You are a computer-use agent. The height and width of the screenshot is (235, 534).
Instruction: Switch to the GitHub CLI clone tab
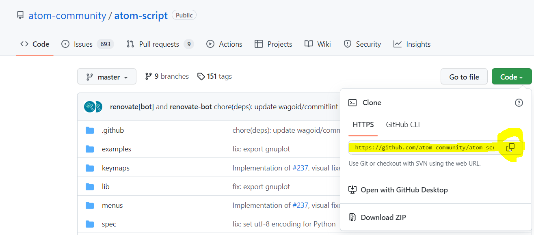403,125
